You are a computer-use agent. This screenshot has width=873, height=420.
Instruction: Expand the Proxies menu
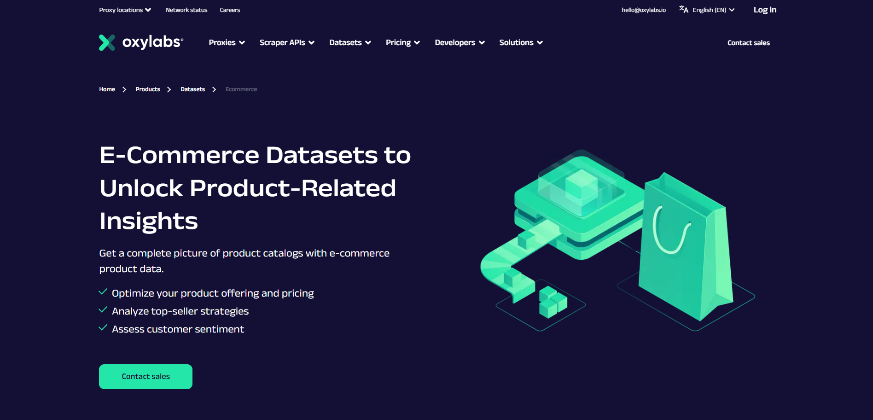227,42
